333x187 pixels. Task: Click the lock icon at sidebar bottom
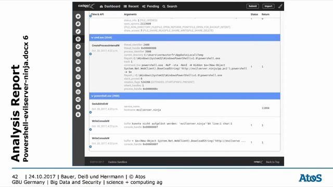(78, 114)
